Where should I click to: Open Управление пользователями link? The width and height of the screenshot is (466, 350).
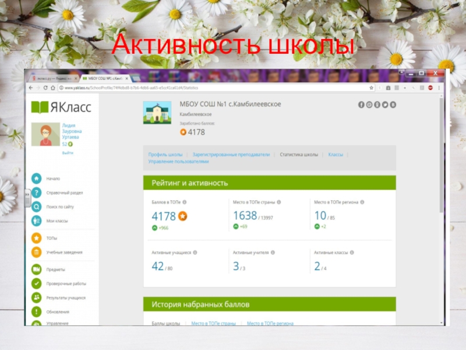click(x=178, y=162)
